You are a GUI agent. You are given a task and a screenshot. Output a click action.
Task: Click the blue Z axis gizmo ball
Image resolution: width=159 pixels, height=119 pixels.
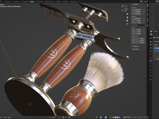click(126, 6)
